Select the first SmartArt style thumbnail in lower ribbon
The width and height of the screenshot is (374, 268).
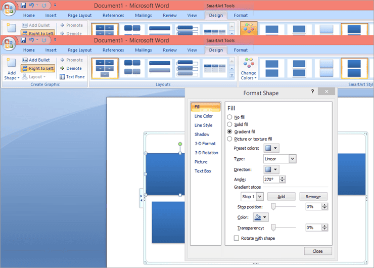[272, 68]
